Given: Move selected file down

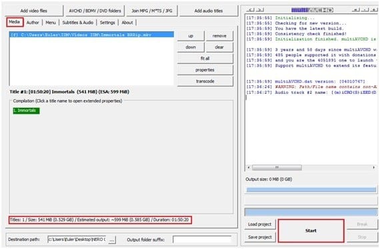Looking at the screenshot, I should 191,47.
